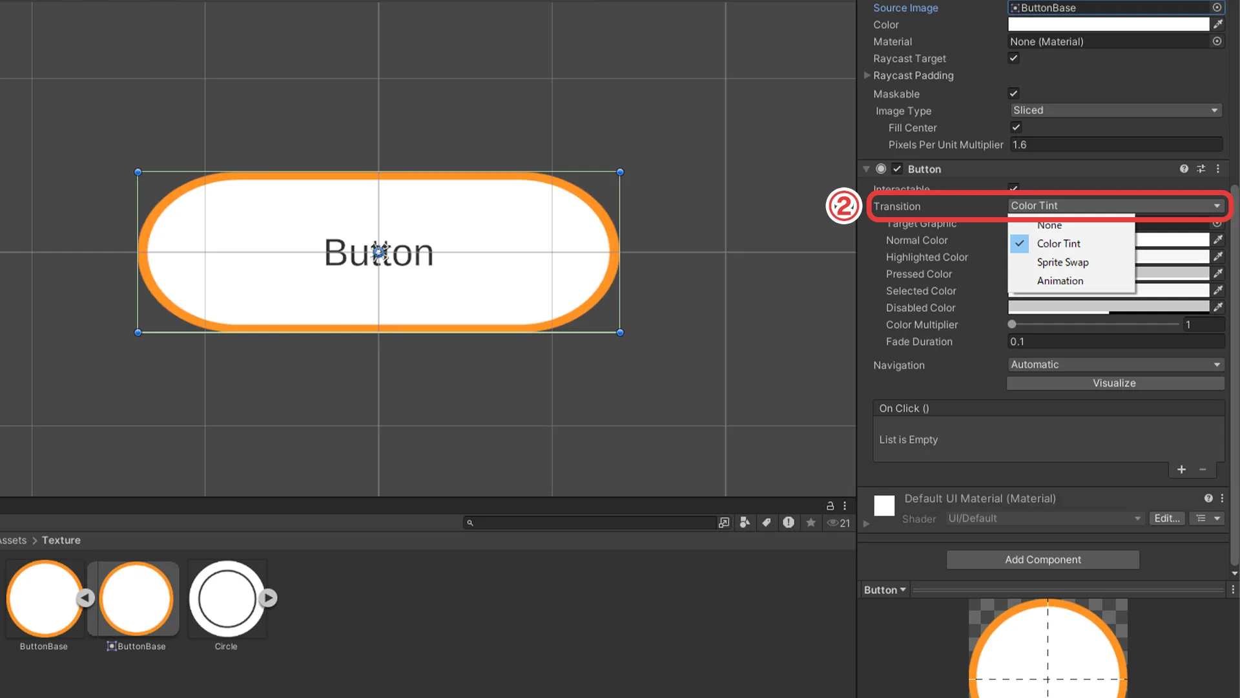
Task: Open Button component three-dot menu
Action: (x=1218, y=169)
